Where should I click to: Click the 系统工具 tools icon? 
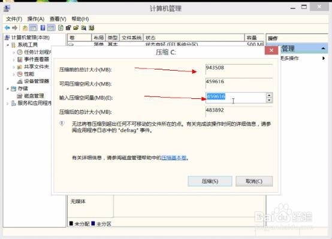pyautogui.click(x=14, y=45)
